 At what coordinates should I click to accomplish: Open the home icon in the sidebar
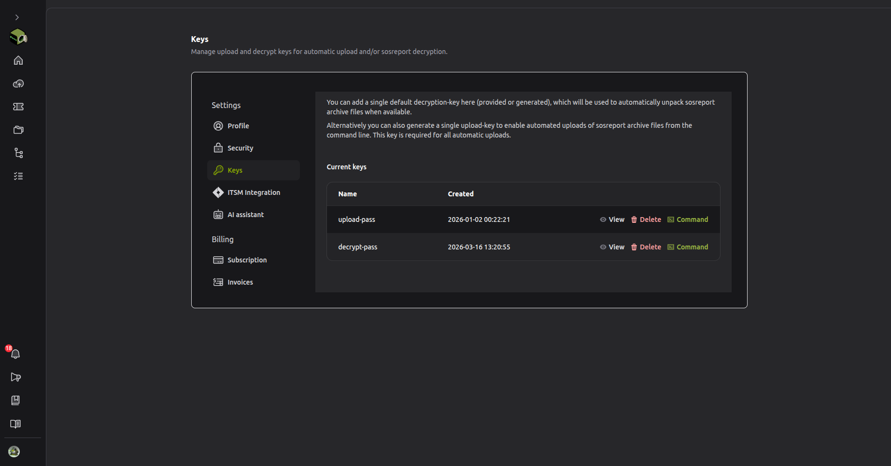[x=18, y=60]
